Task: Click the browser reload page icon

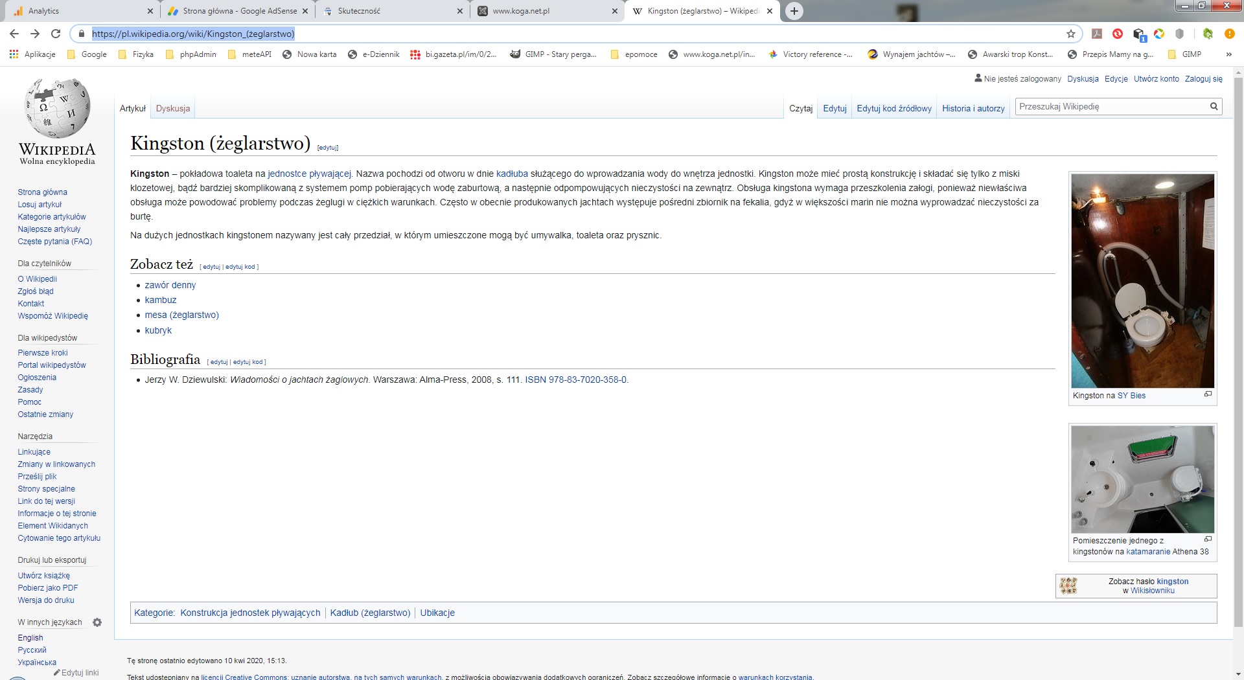Action: click(x=56, y=34)
